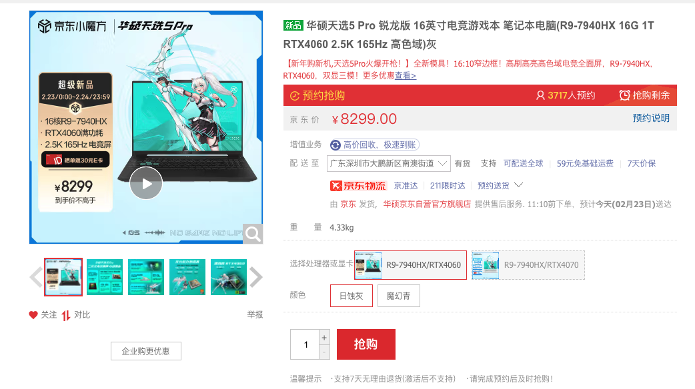695x389 pixels.
Task: Click the 抢购剩余 clock icon
Action: pos(624,95)
